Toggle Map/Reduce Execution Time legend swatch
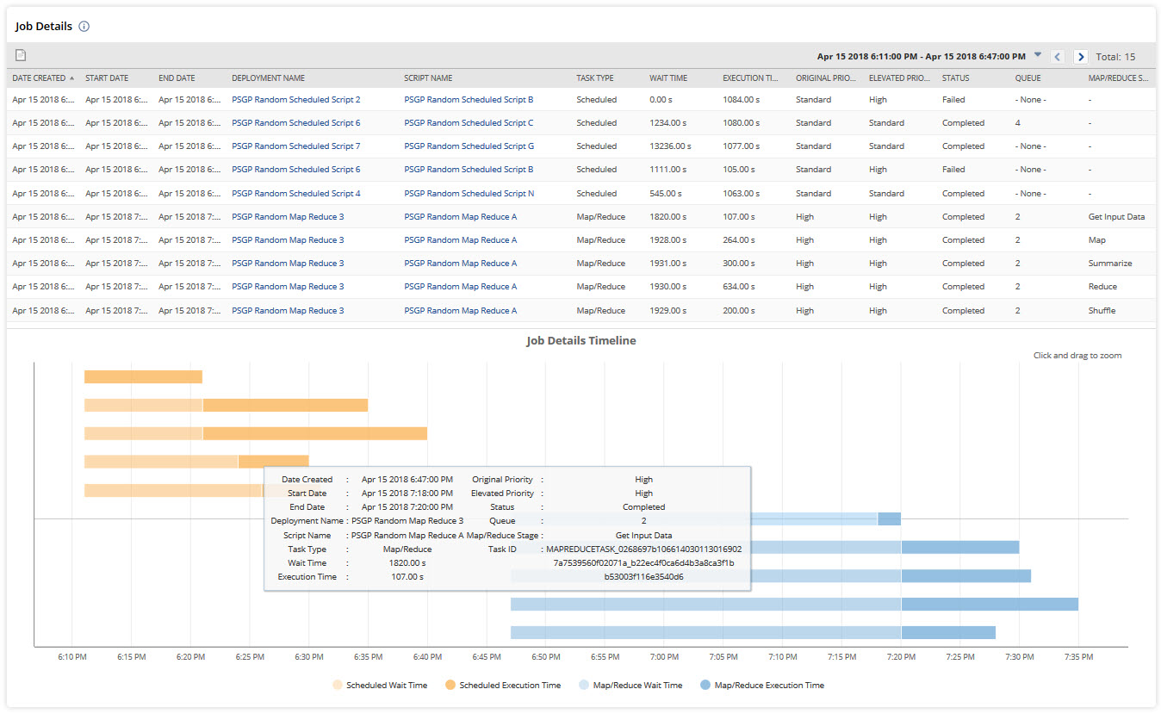The height and width of the screenshot is (714, 1161). pos(705,686)
